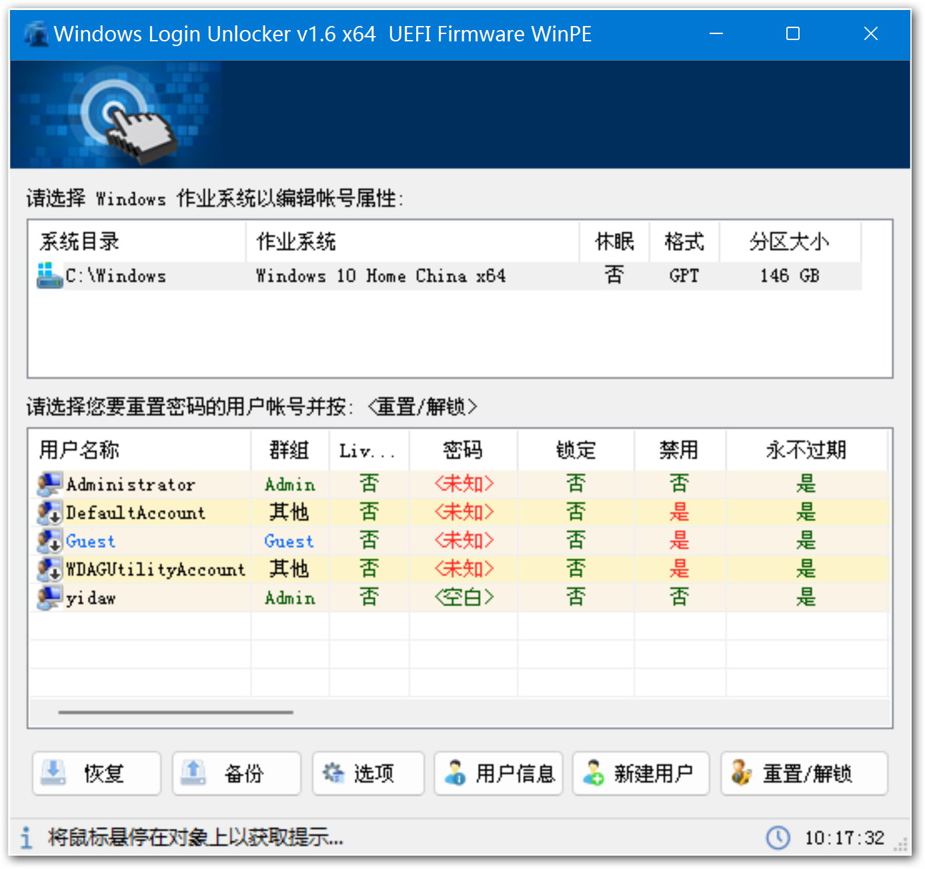Click the 146 GB partition size cell

790,276
